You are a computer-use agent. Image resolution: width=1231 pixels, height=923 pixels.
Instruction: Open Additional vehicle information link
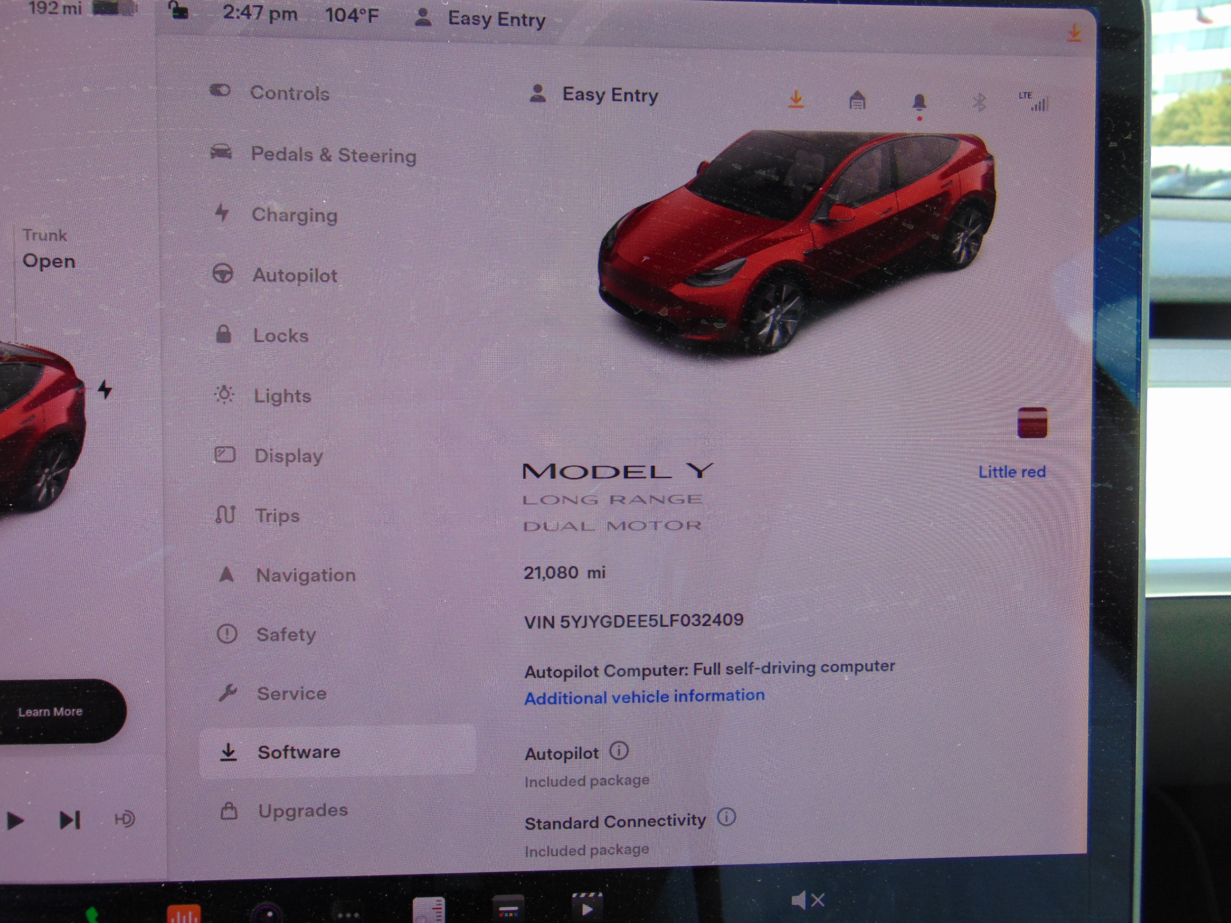[x=644, y=697]
